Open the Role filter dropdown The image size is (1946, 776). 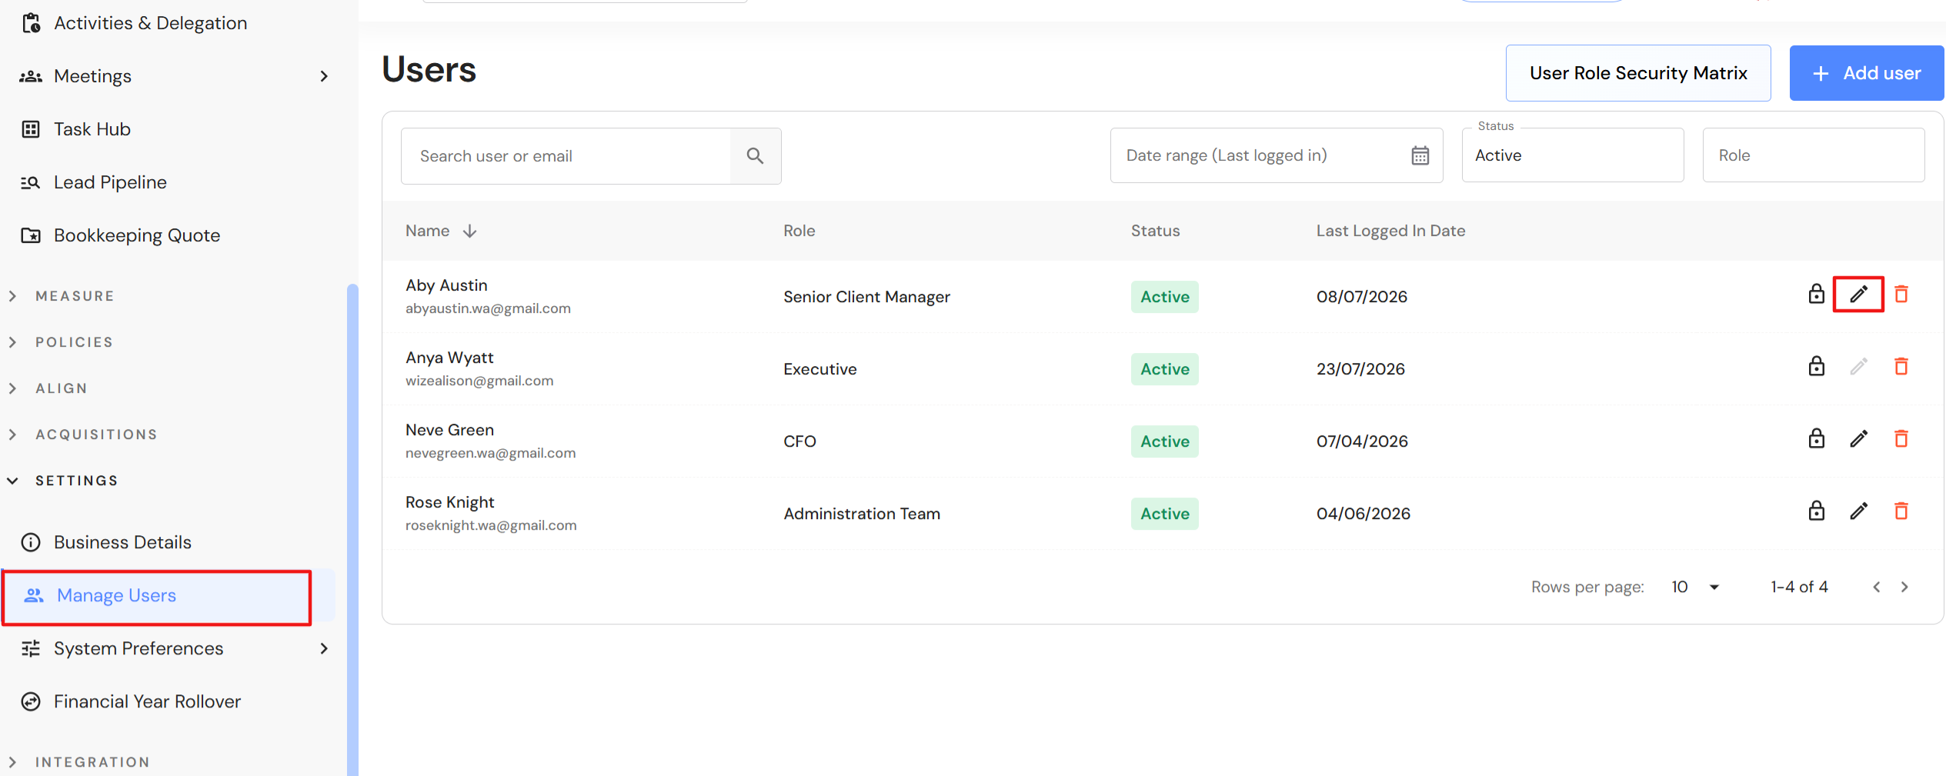tap(1813, 155)
